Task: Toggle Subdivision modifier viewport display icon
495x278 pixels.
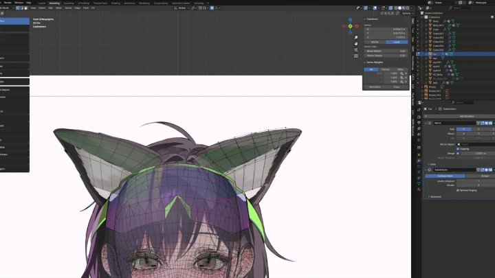Action: tap(487, 170)
